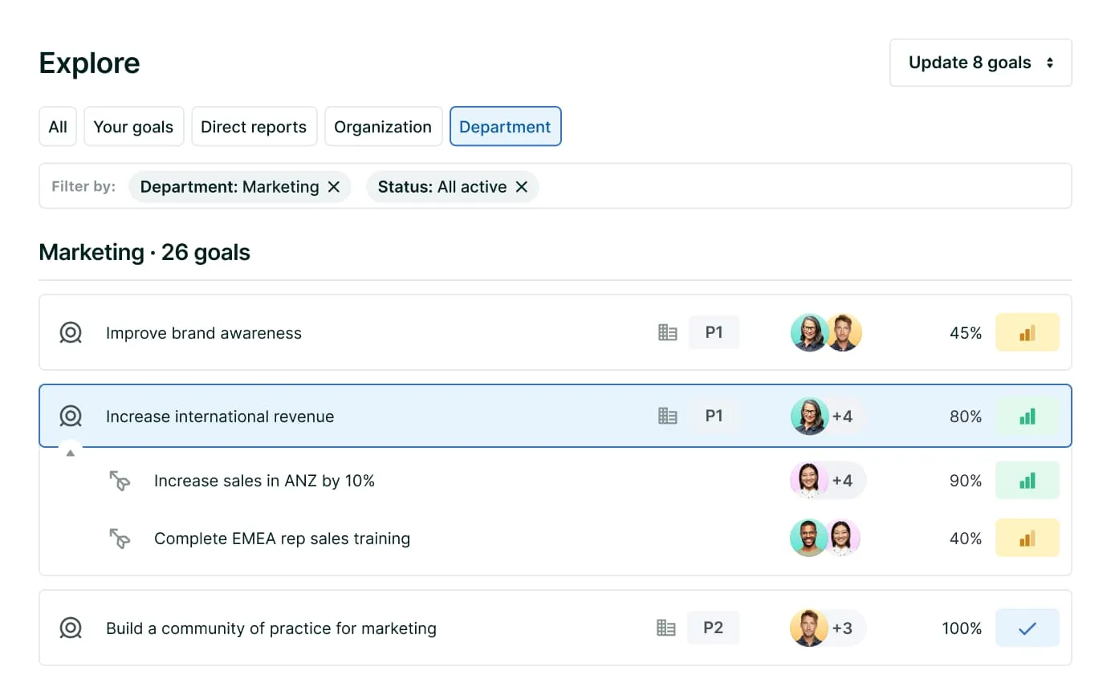Image resolution: width=1111 pixels, height=687 pixels.
Task: Remove the Status: All active filter
Action: click(x=522, y=187)
